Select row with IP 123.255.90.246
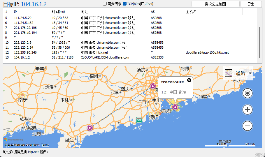This screenshot has width=265, height=157. [130, 52]
